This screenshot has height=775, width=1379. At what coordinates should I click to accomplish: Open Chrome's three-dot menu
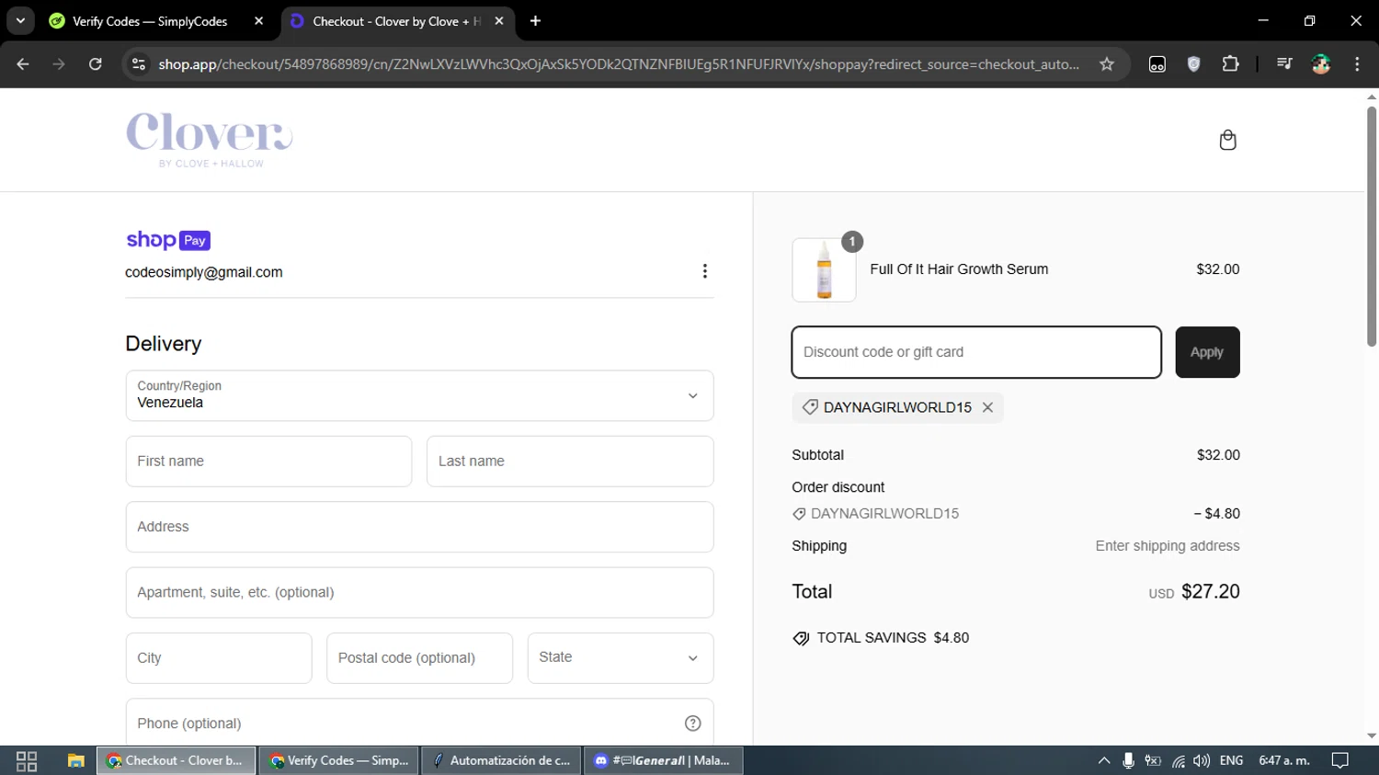click(1357, 64)
